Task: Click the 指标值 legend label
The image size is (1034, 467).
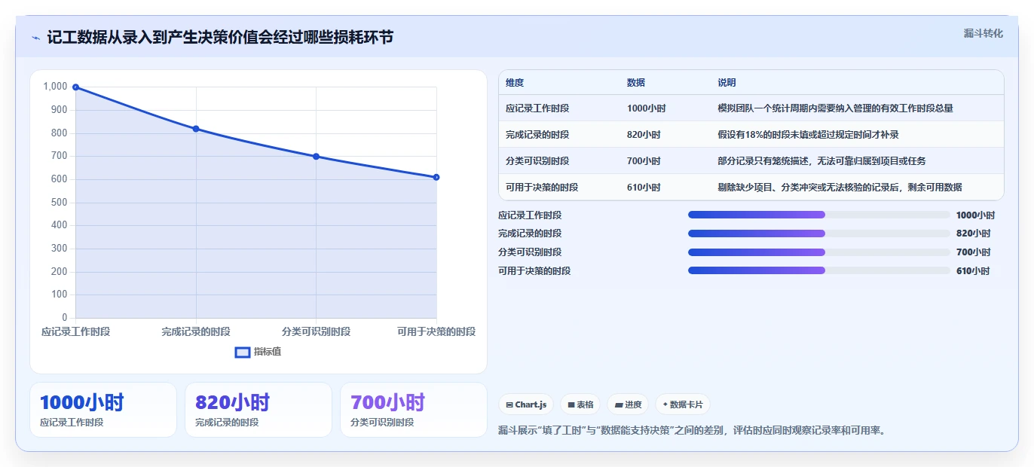Action: (268, 352)
